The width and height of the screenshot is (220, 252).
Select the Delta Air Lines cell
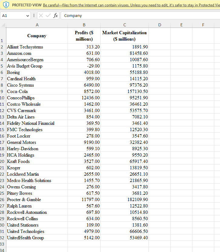pos(37,117)
